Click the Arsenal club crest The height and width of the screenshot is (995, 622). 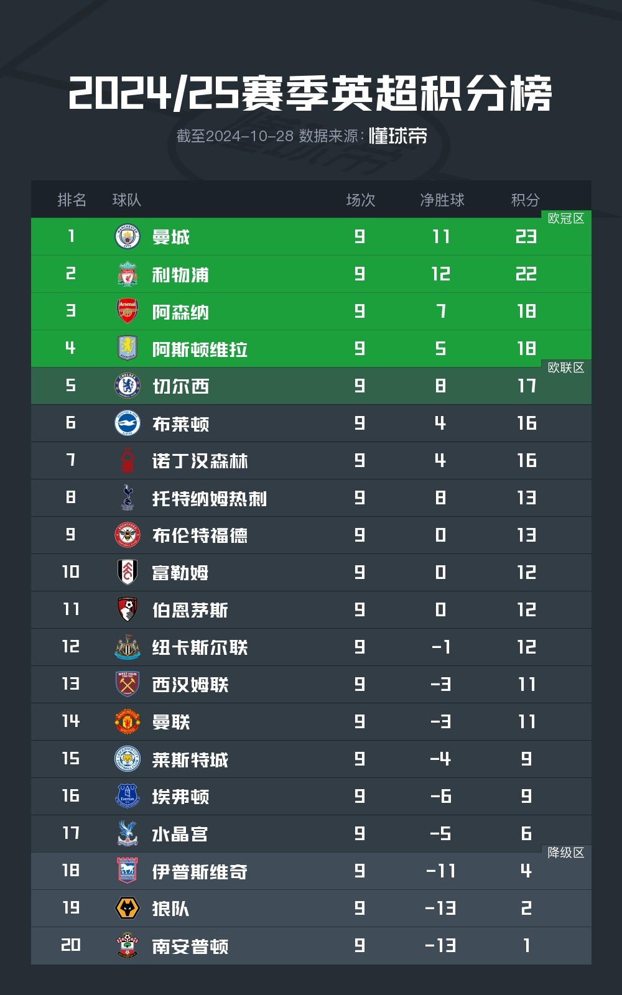128,311
